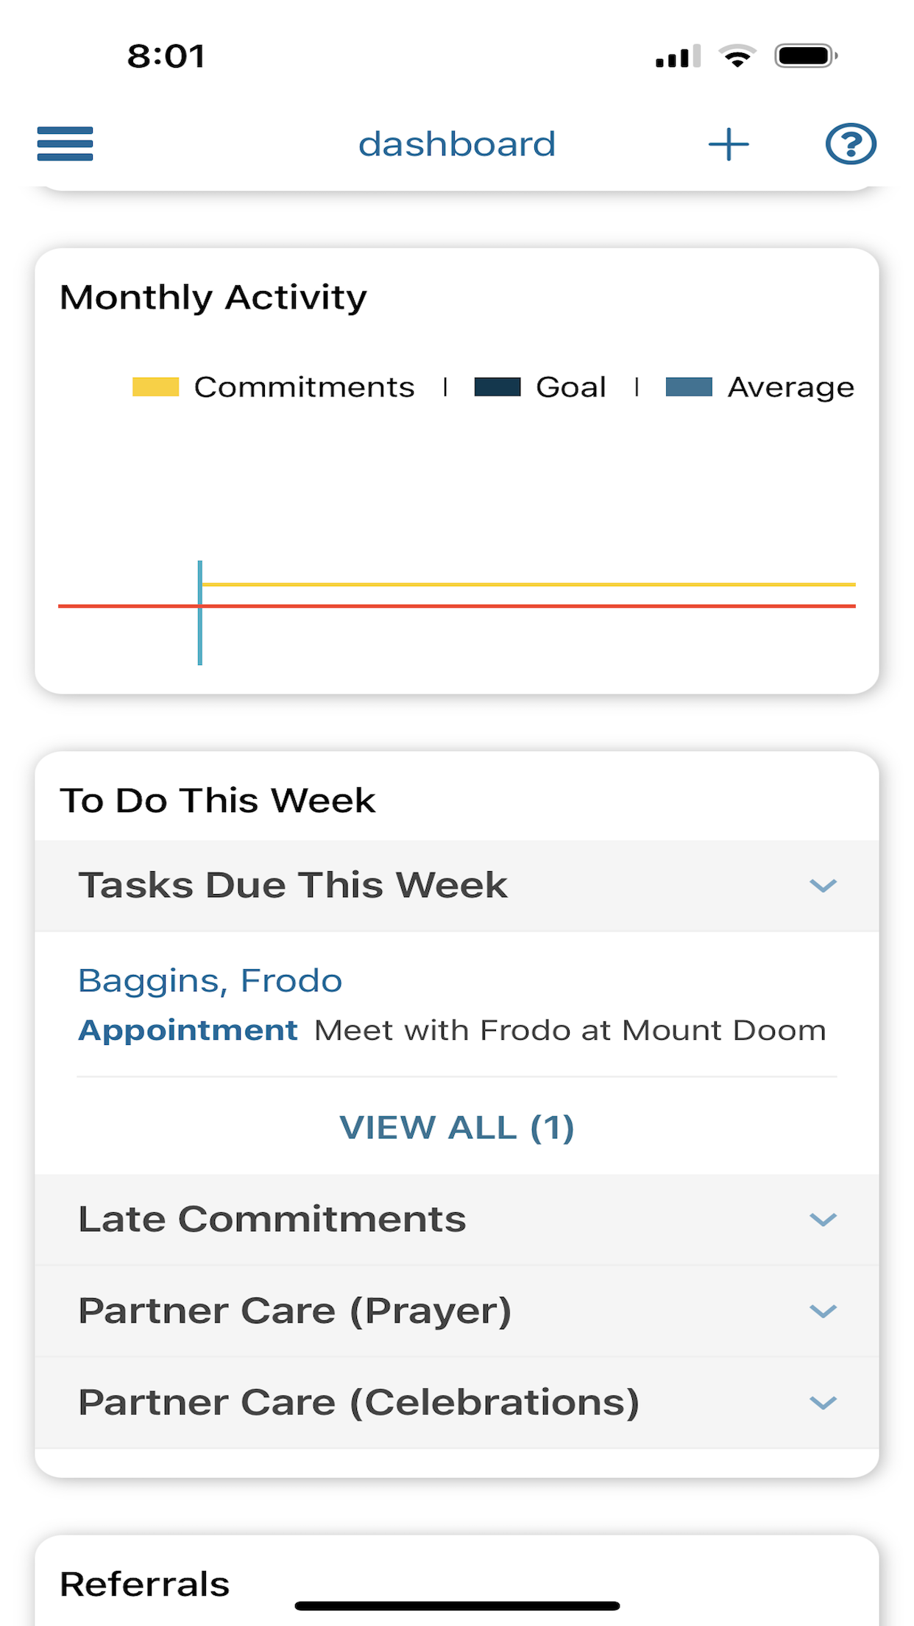
Task: Click the vertical marker on activity chart
Action: [x=199, y=613]
